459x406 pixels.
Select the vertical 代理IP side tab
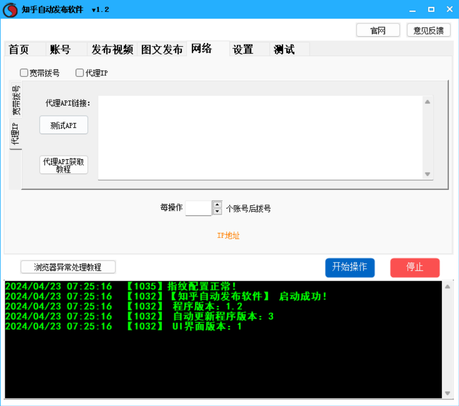point(15,134)
